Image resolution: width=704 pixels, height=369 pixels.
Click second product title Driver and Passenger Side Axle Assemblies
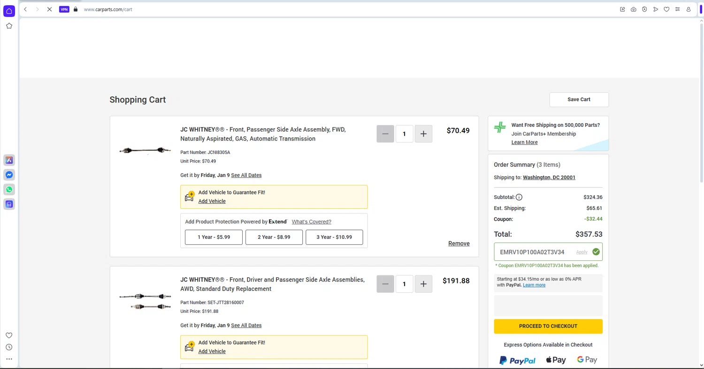[273, 285]
